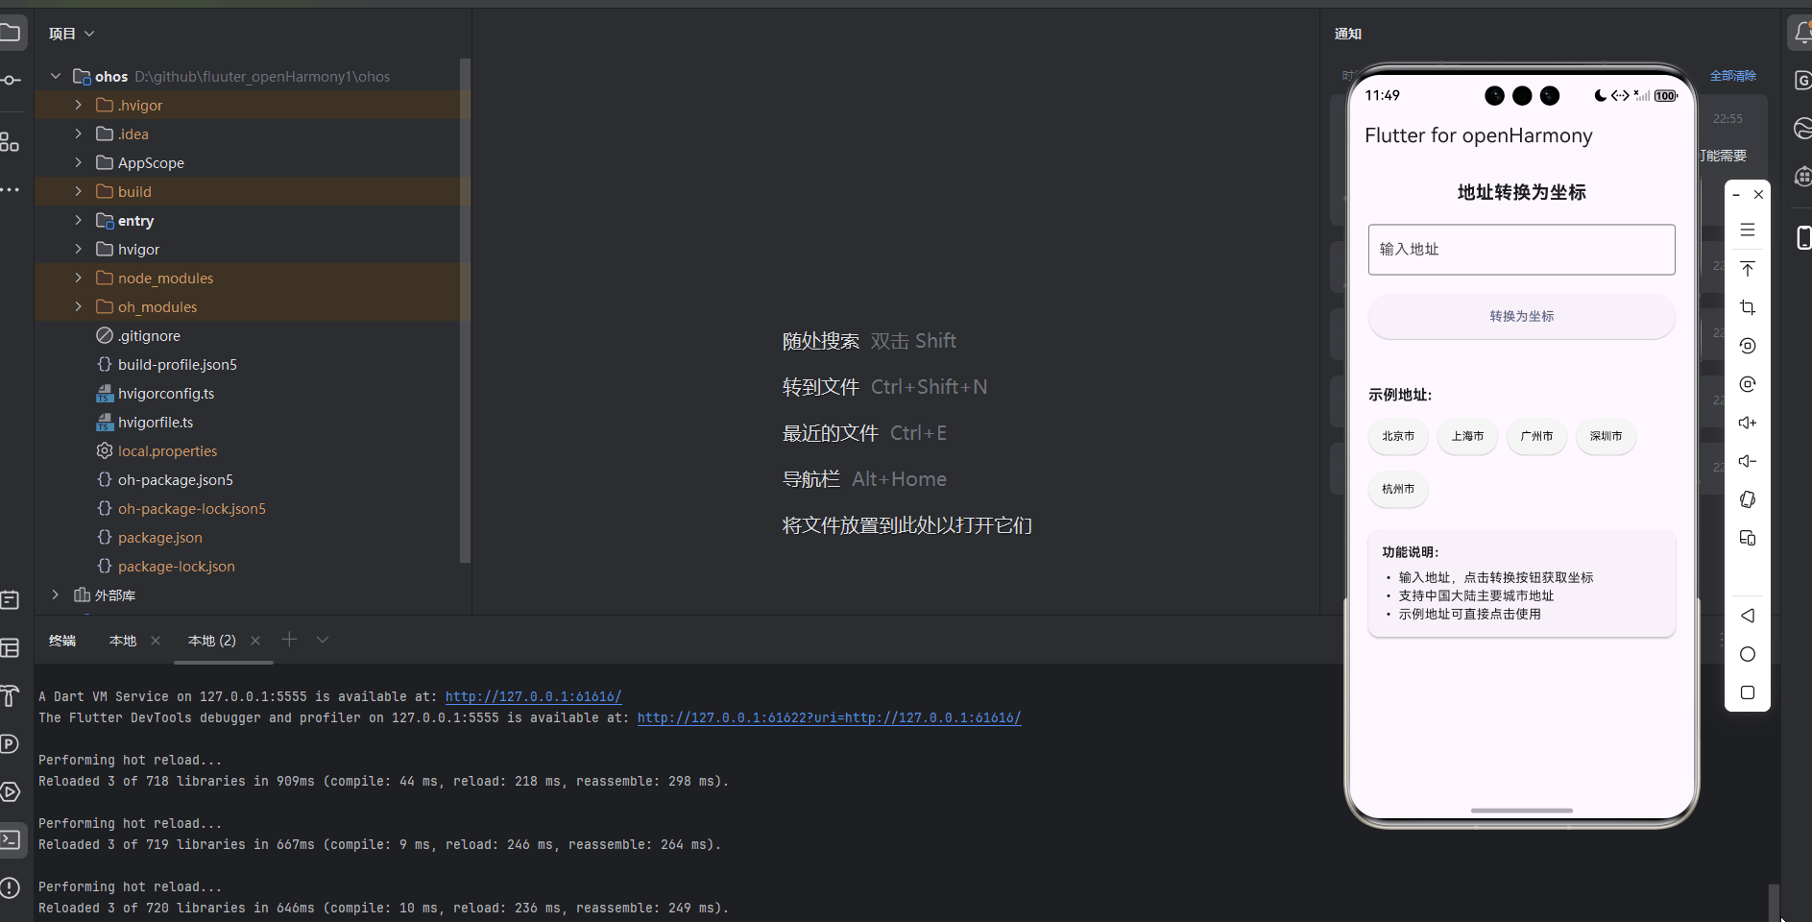Switch to the 本地 (2) terminal tab
This screenshot has width=1812, height=922.
click(x=211, y=641)
